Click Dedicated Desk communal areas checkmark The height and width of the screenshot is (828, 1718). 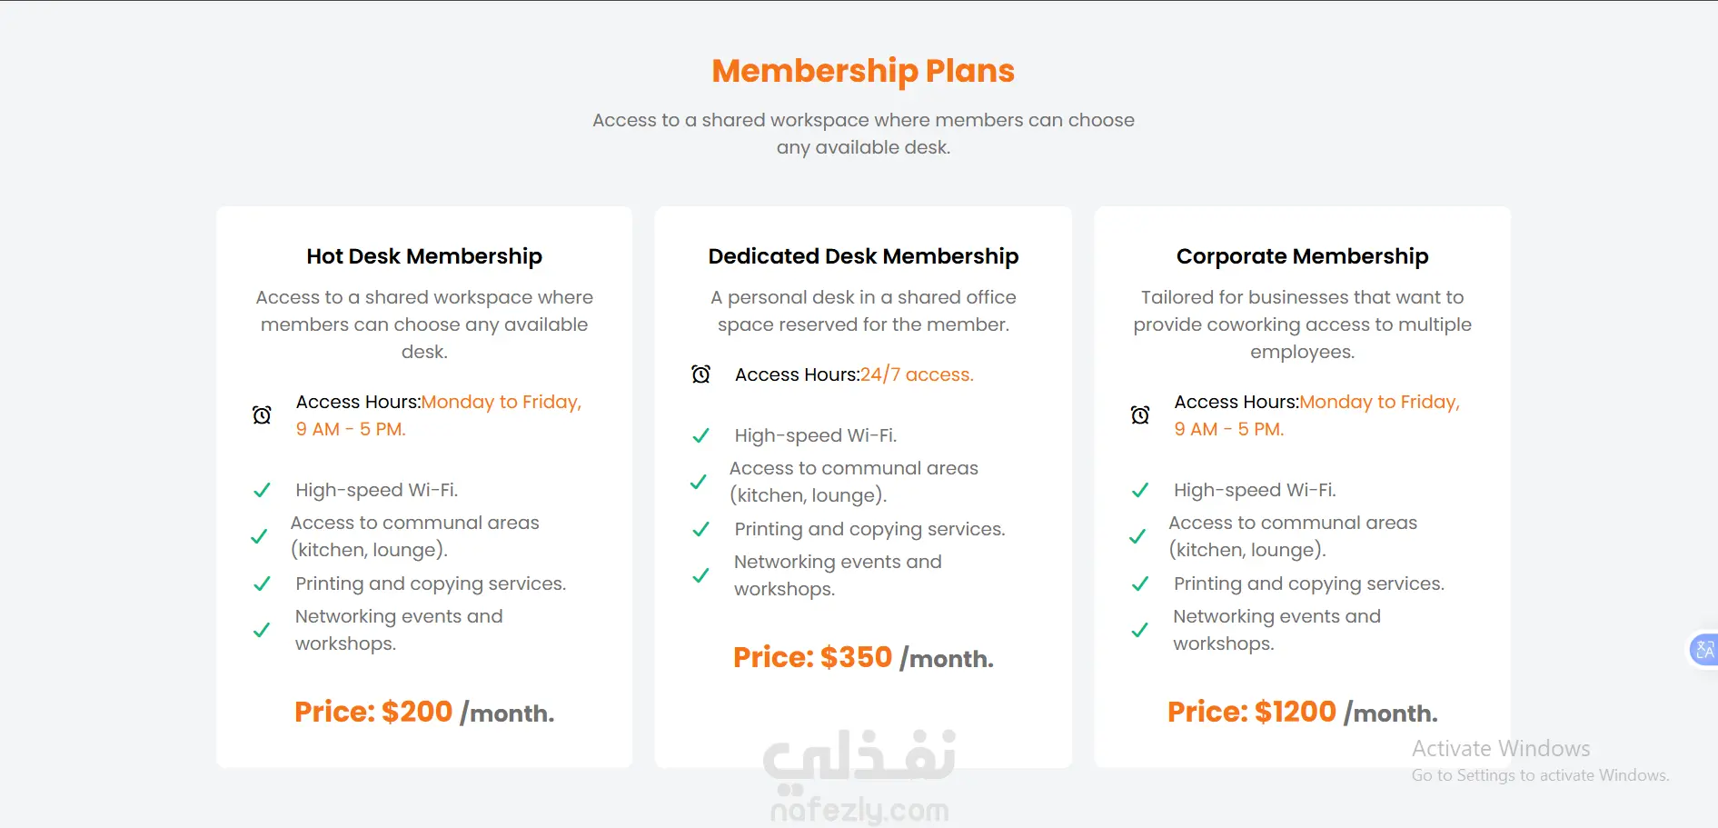pyautogui.click(x=698, y=482)
